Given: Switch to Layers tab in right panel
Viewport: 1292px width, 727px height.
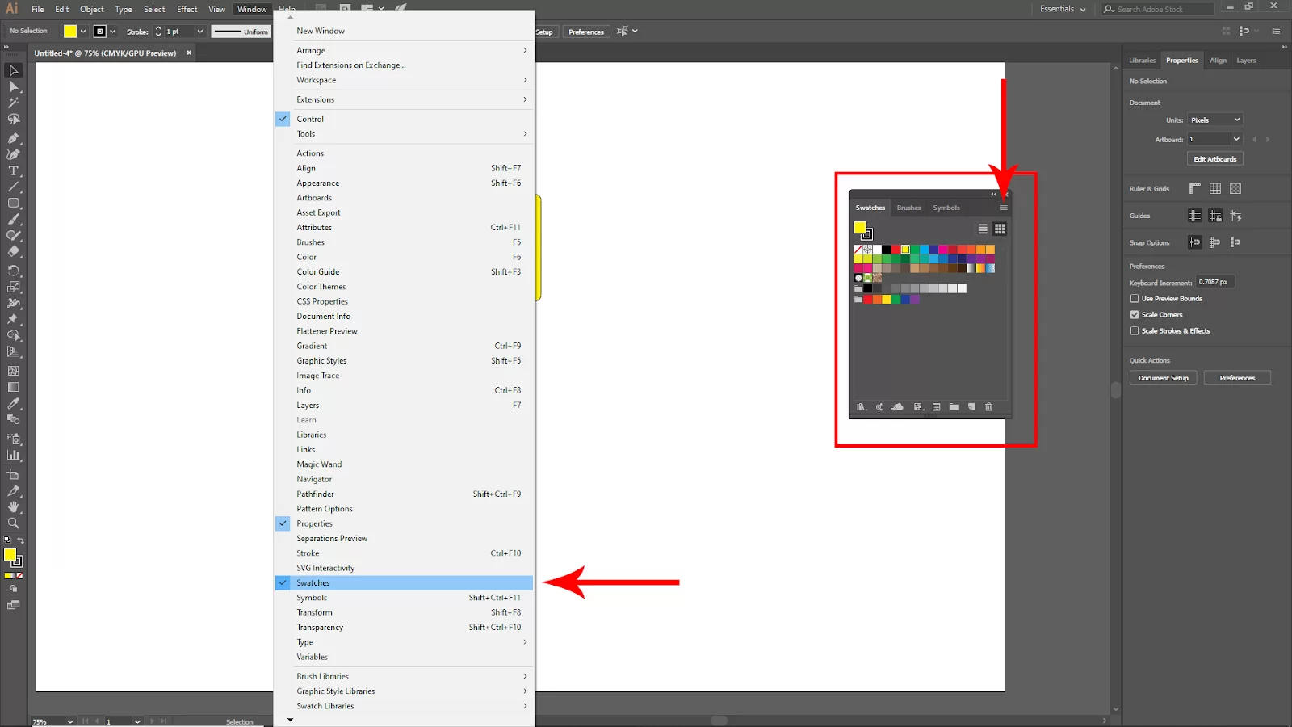Looking at the screenshot, I should (x=1246, y=61).
